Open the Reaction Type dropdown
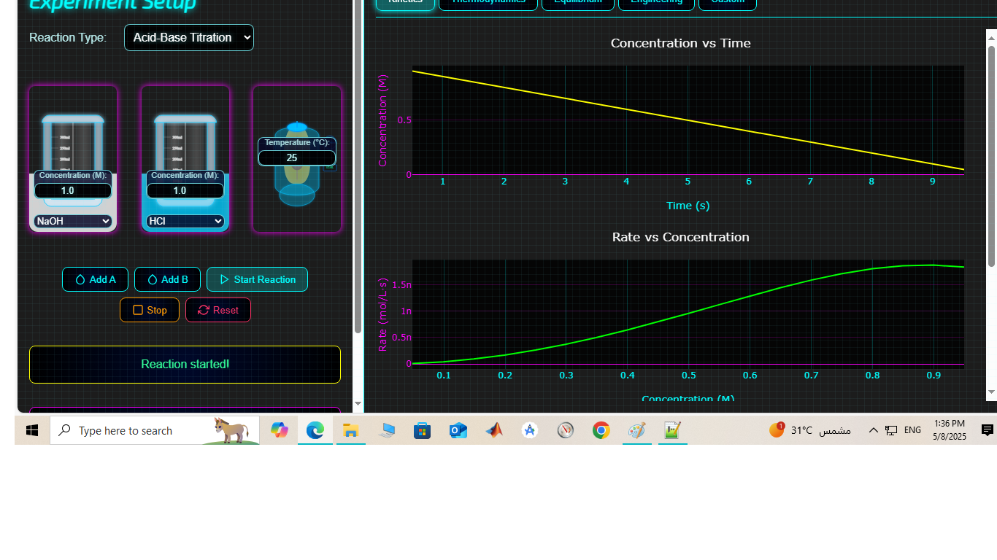The height and width of the screenshot is (560, 997). 189,37
